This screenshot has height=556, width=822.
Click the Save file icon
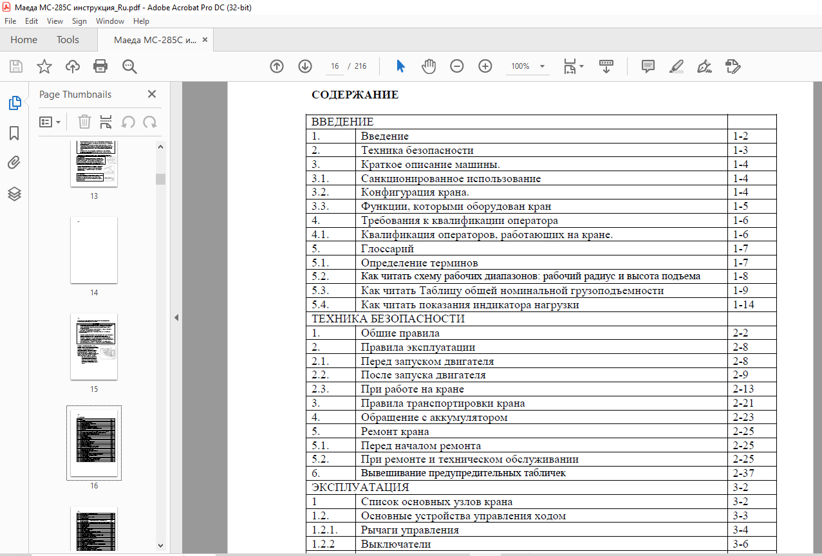pos(16,66)
